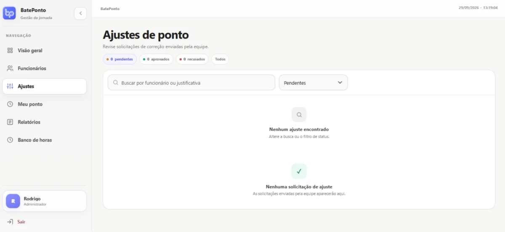Click the BatePonto breadcrumb in the top bar
The image size is (505, 232).
(110, 8)
